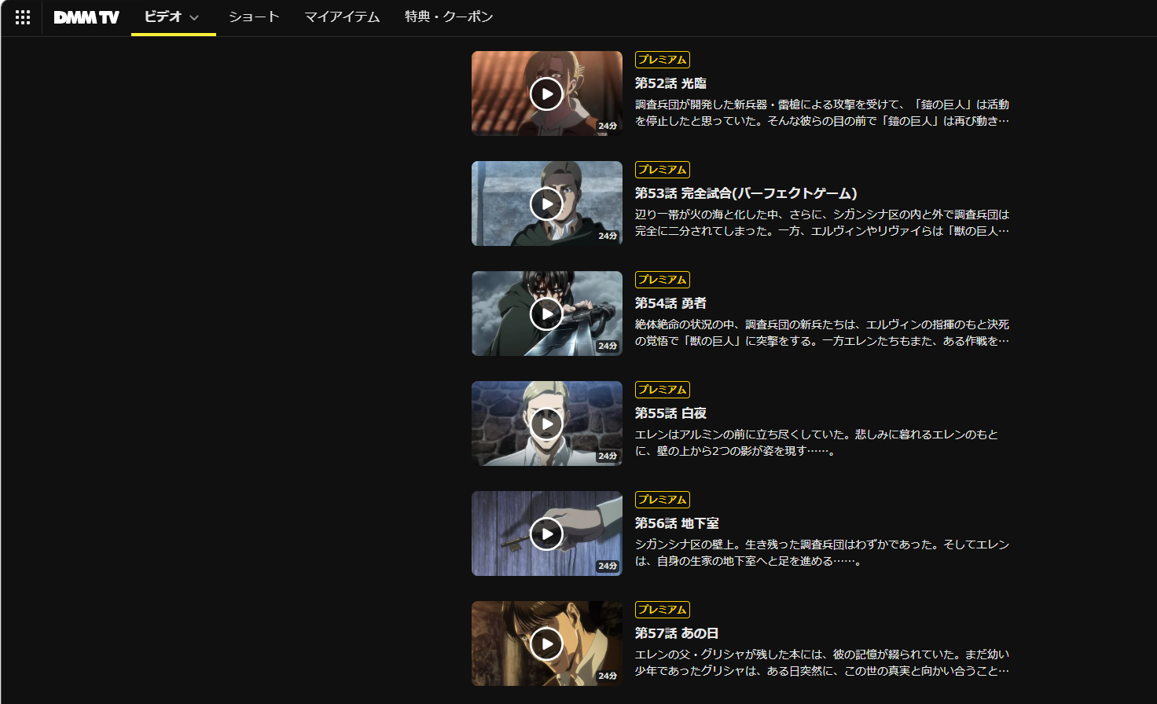Click description text of episode 53
Screen dimensions: 1157x704
[822, 223]
